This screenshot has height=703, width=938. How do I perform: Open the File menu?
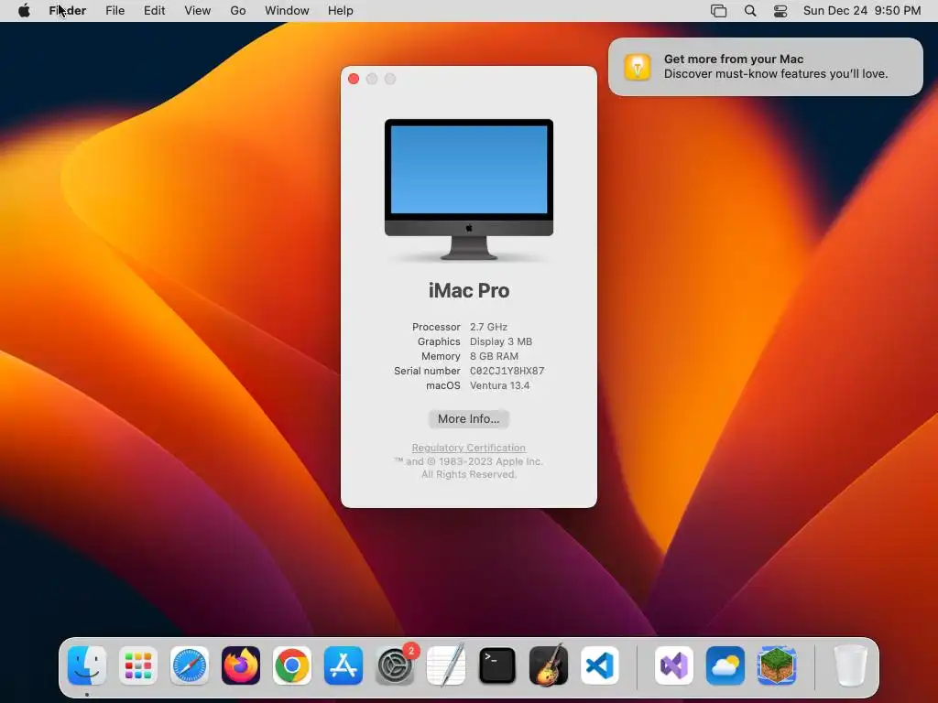tap(115, 11)
